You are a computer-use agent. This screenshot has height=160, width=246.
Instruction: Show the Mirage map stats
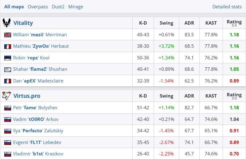(76, 6)
